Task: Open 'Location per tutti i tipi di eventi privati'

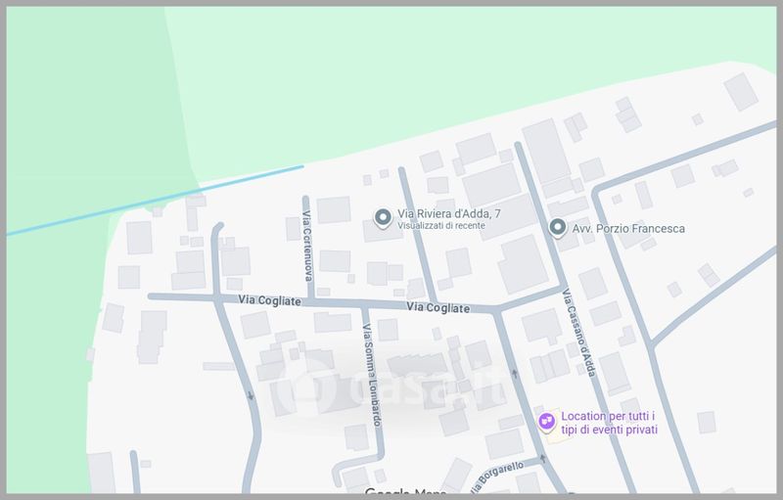Action: (608, 423)
